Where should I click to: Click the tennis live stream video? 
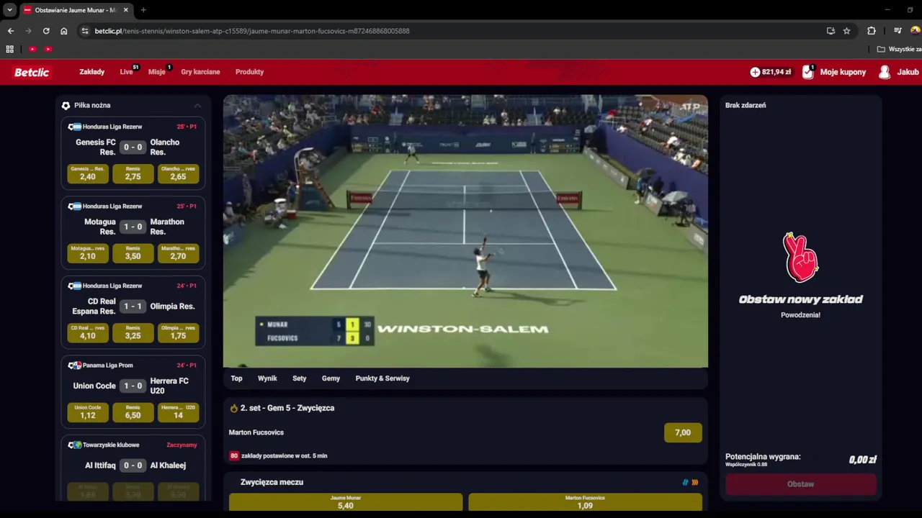(x=465, y=231)
